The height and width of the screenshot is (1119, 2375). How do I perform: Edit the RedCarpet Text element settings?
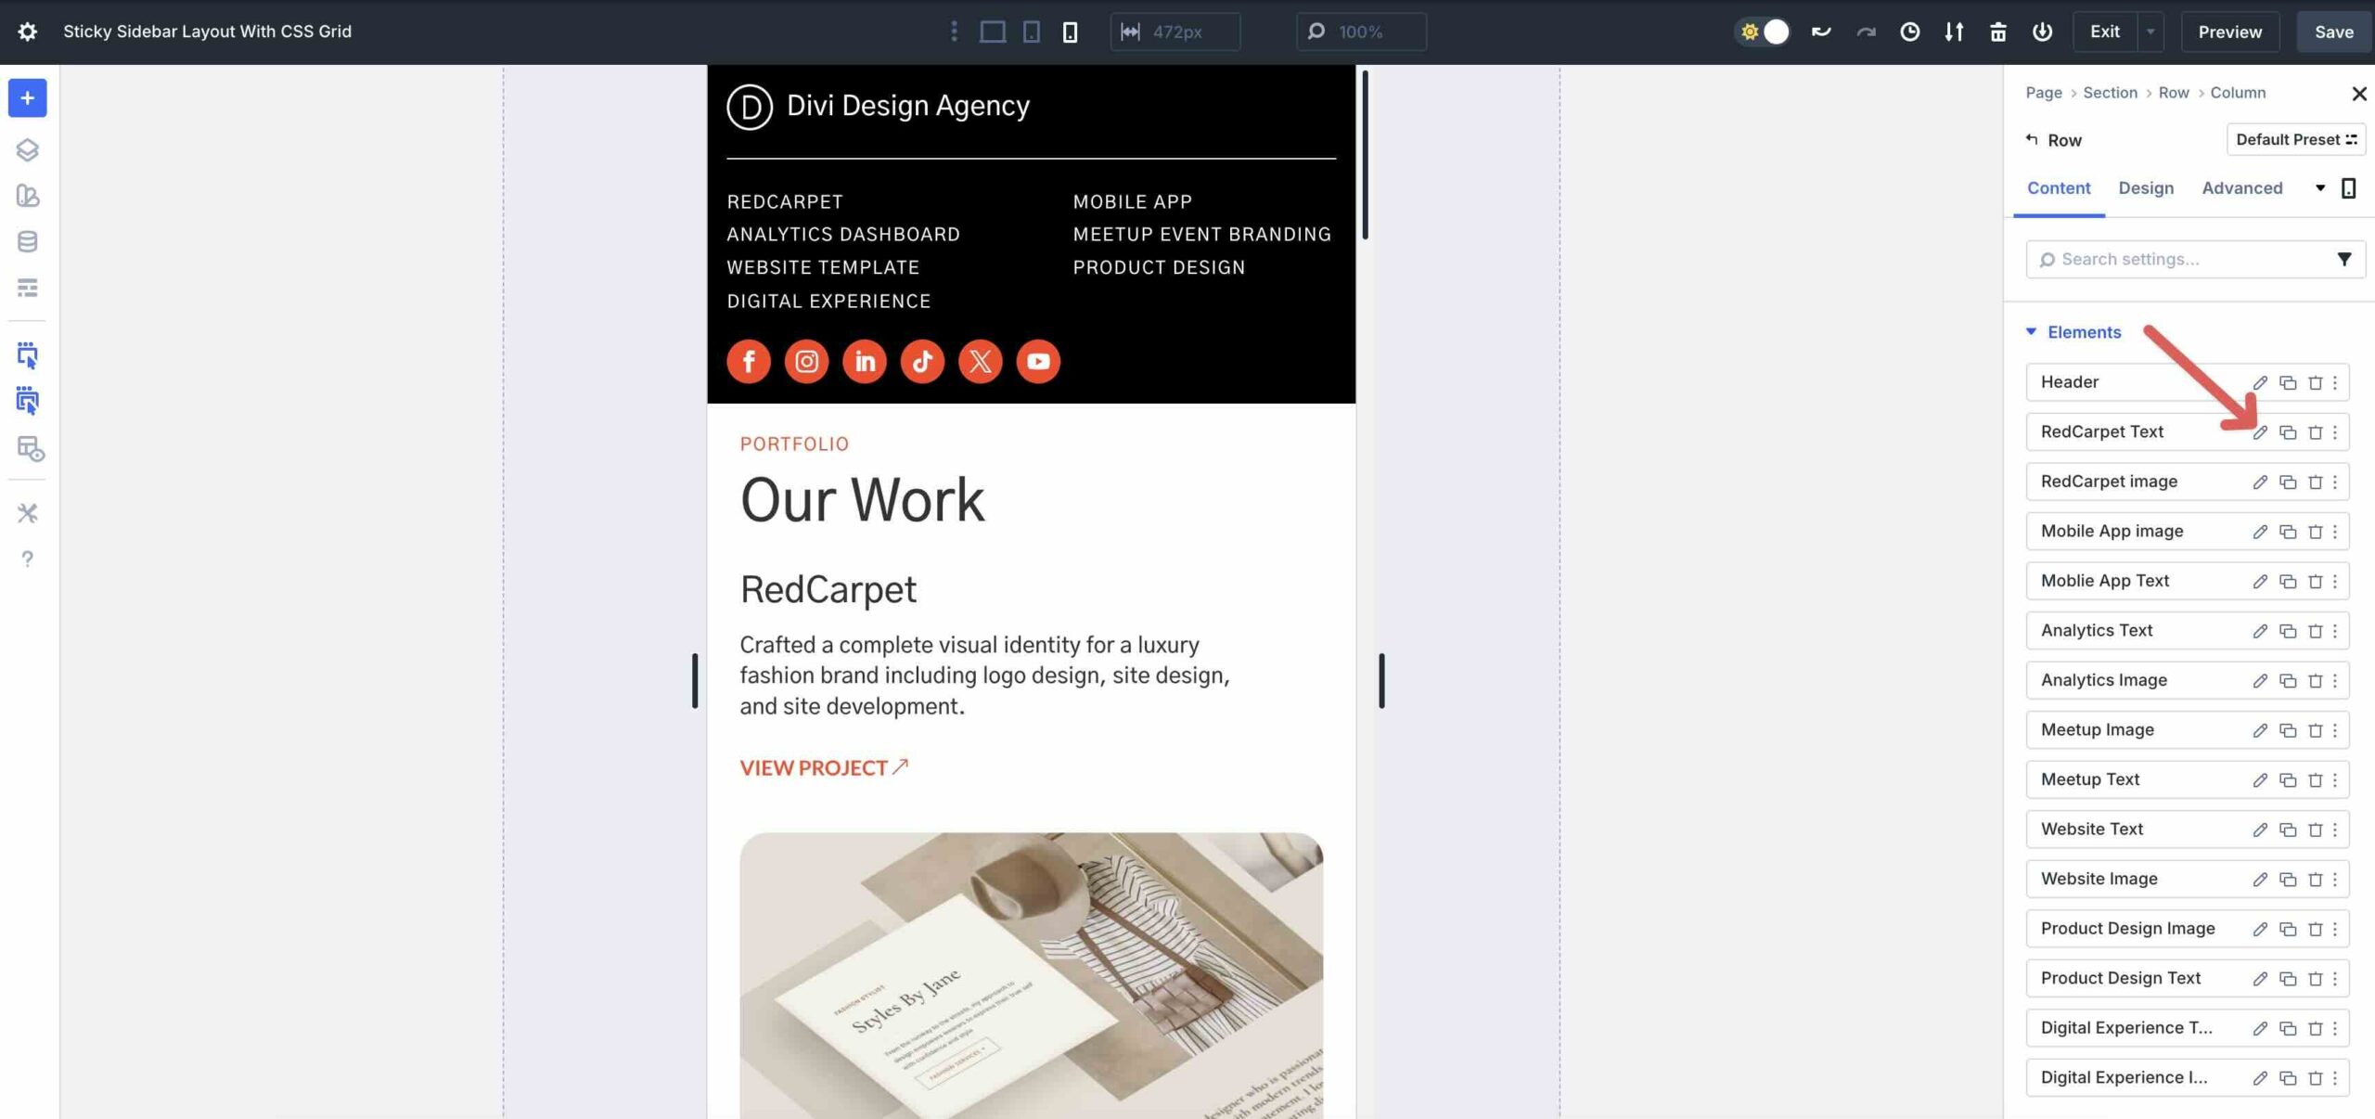[2260, 431]
